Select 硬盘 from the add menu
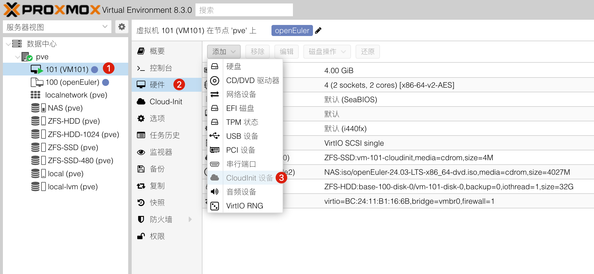Screen dimensions: 594x274 245,66
